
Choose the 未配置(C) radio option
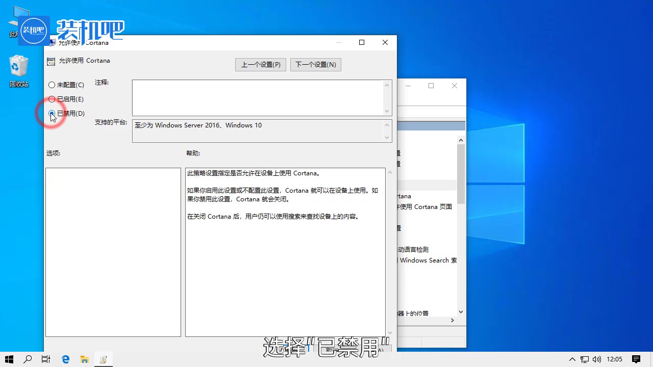[52, 85]
